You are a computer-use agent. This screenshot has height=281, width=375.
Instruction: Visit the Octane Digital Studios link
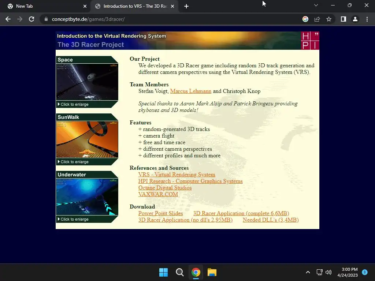165,188
